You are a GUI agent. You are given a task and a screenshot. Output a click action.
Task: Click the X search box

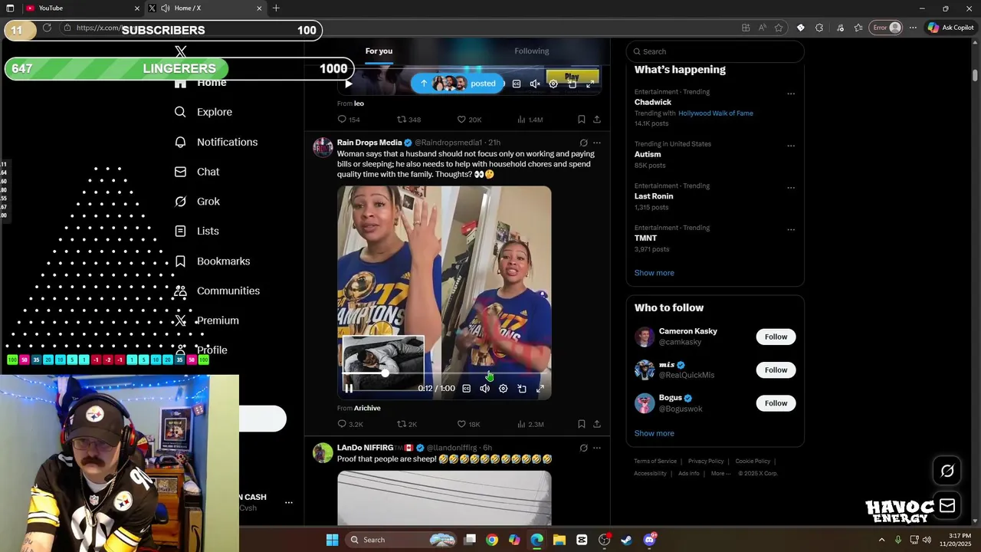point(715,51)
